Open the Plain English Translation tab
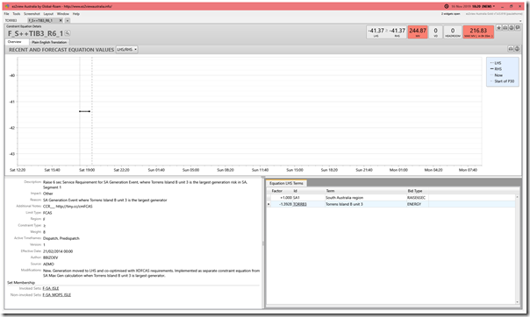 pyautogui.click(x=49, y=42)
